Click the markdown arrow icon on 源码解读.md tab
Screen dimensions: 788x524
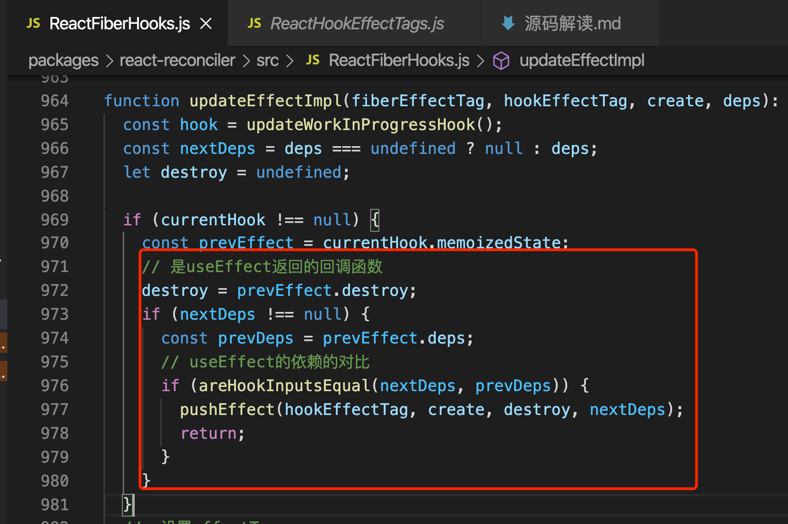tap(508, 23)
